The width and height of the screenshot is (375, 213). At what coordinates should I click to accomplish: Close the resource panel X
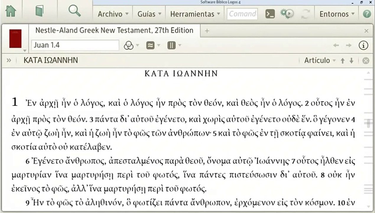point(366,31)
